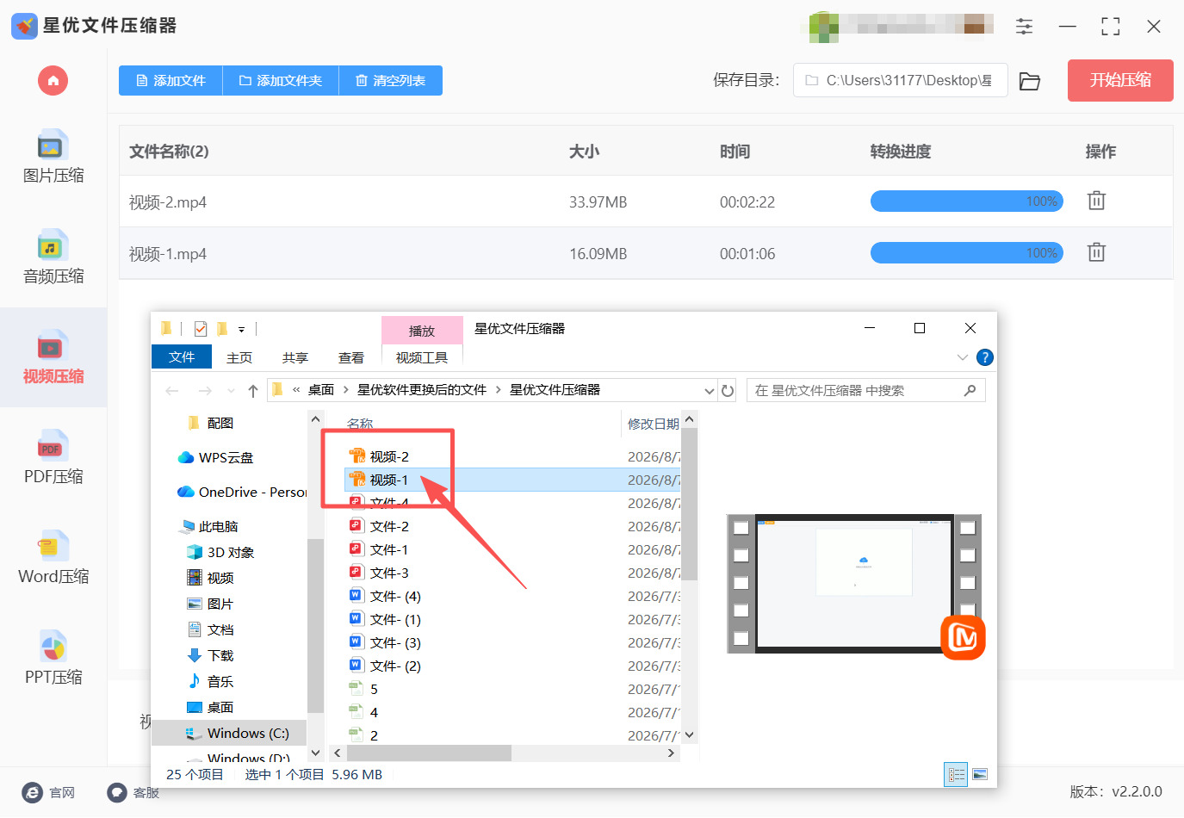Image resolution: width=1184 pixels, height=818 pixels.
Task: Browse save directory with the folder icon
Action: [x=1030, y=81]
